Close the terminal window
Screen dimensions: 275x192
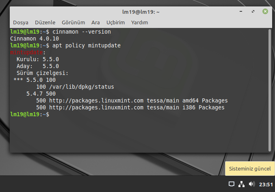[265, 11]
